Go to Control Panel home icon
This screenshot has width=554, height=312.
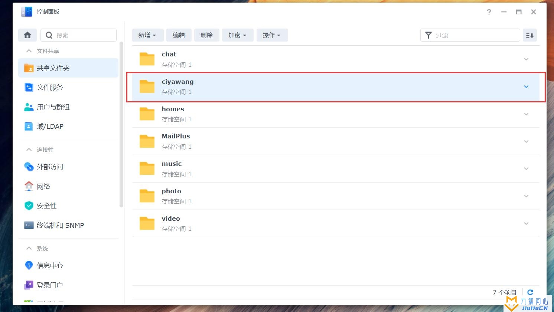(27, 35)
